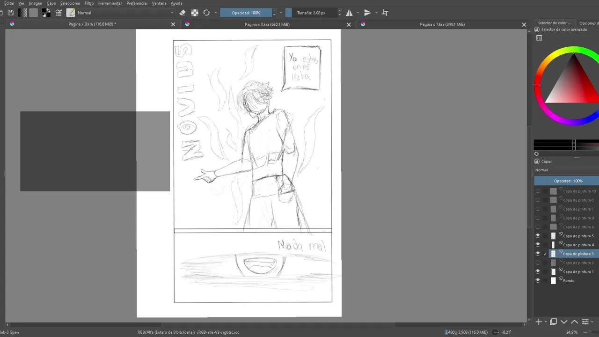Image resolution: width=599 pixels, height=337 pixels.
Task: Open the Normal blending mode dropdown in toolbar
Action: (x=126, y=13)
